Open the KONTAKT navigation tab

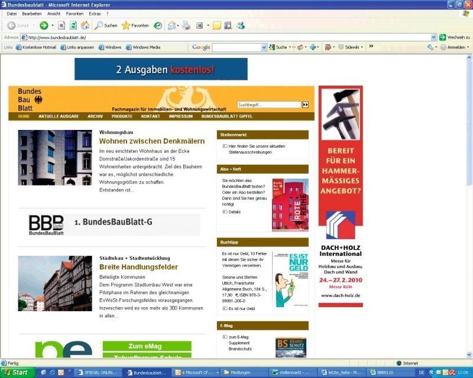click(x=151, y=116)
